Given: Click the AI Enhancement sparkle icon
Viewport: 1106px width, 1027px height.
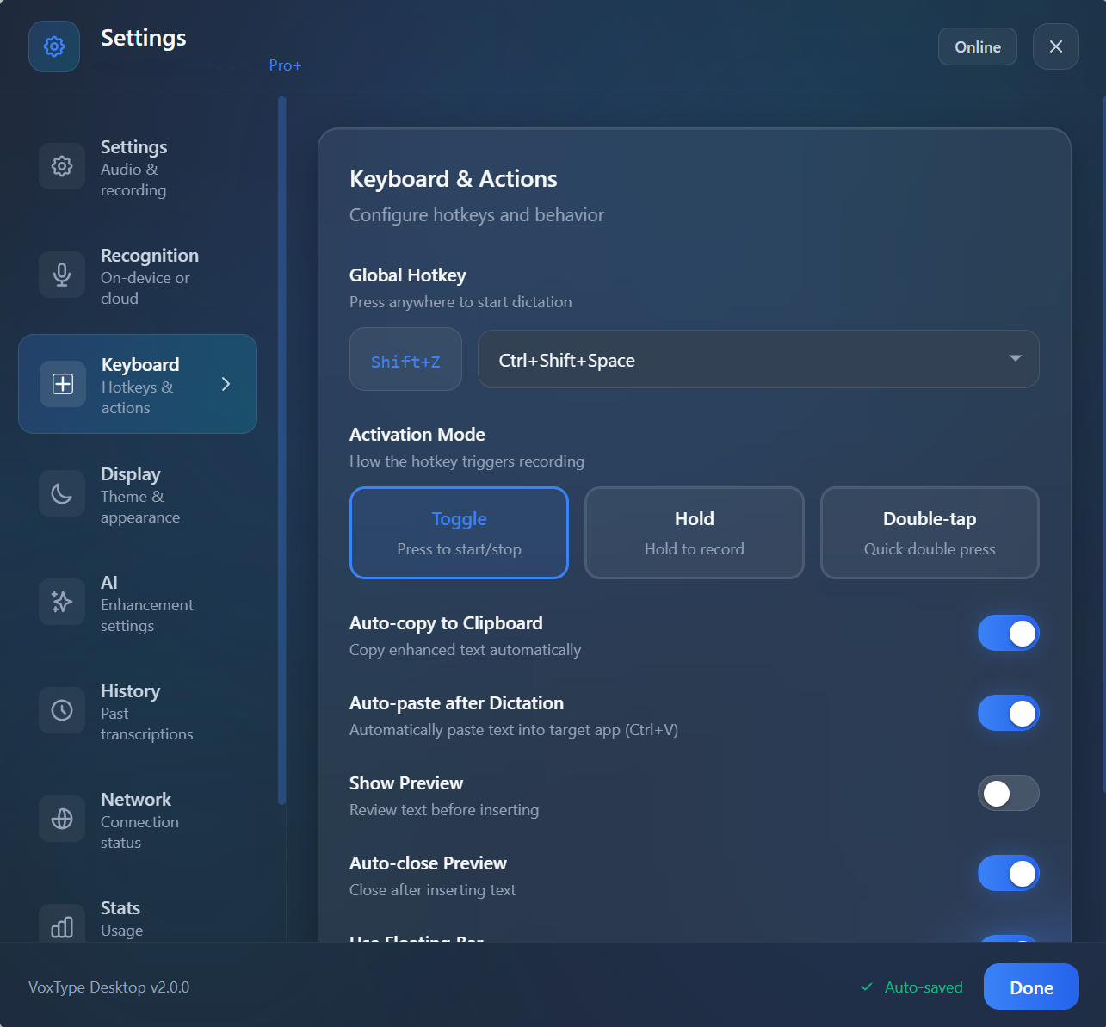Looking at the screenshot, I should [61, 602].
